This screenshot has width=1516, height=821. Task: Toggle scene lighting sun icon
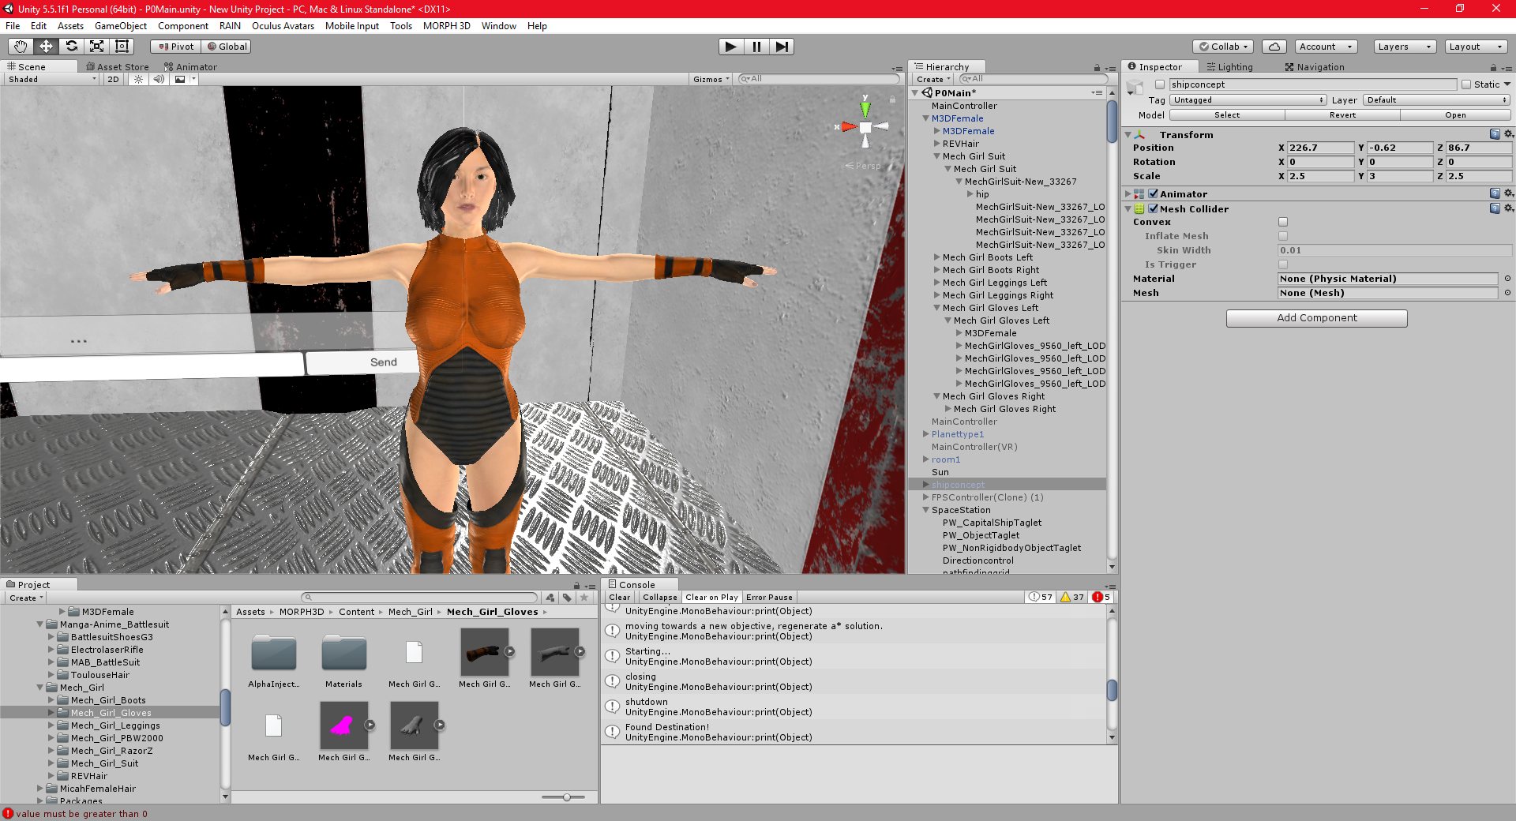[138, 79]
